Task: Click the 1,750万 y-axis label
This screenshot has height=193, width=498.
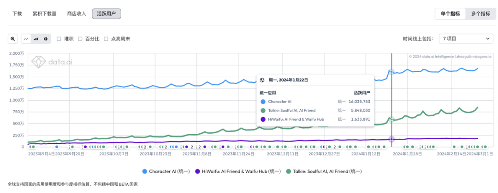Action: coord(17,65)
